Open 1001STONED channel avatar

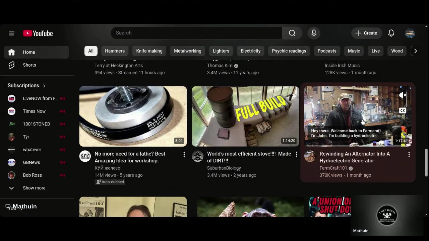pos(11,124)
